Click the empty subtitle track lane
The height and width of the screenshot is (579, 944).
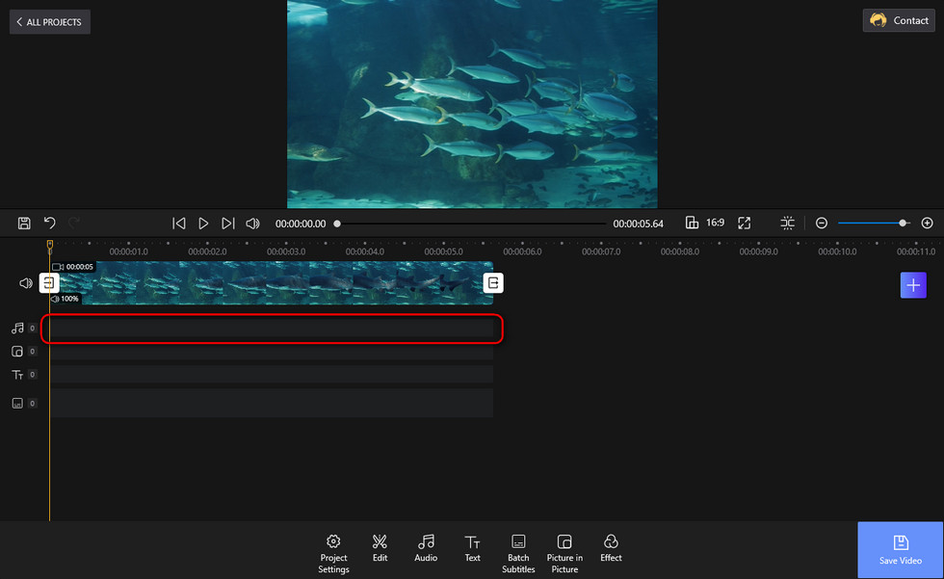pos(272,403)
